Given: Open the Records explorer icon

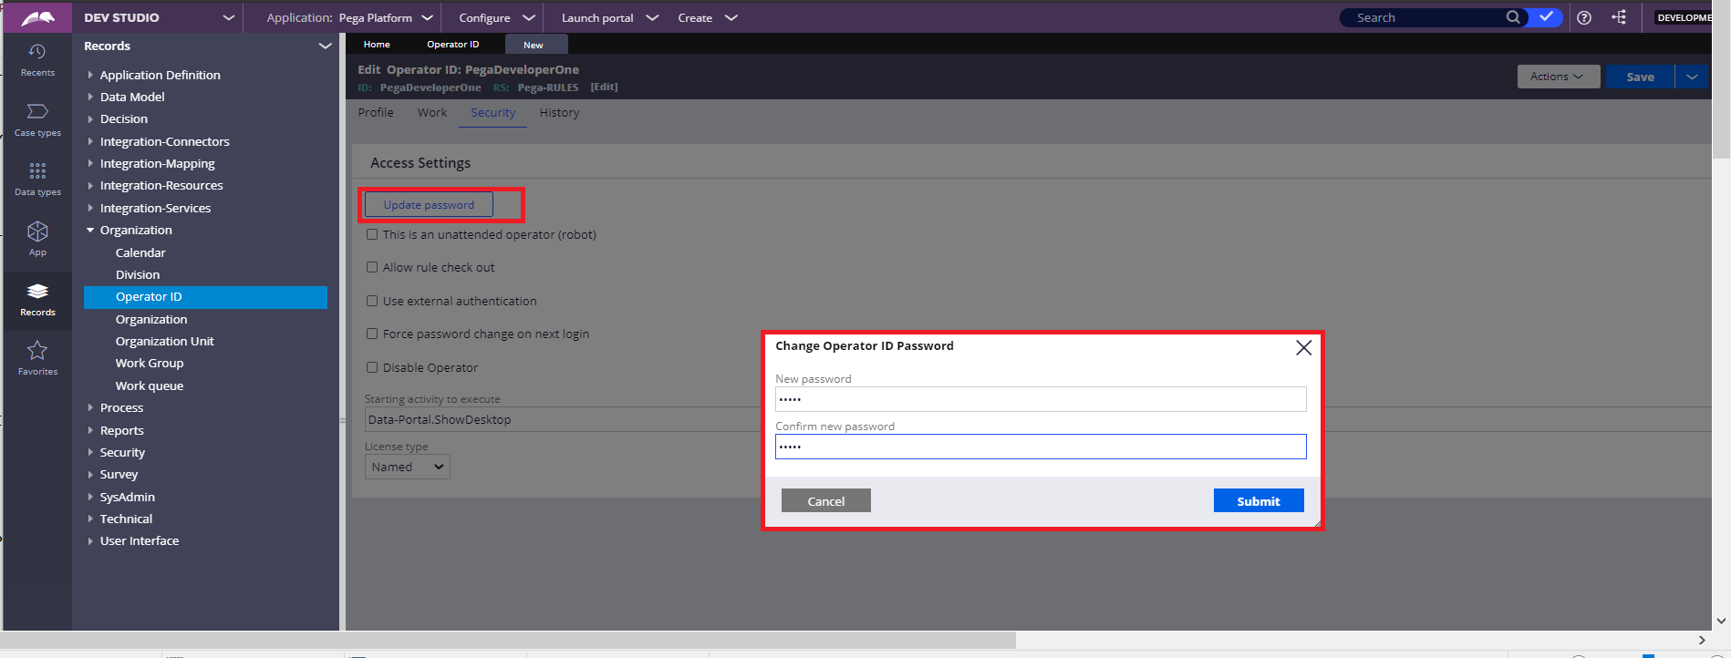Looking at the screenshot, I should pos(37,299).
